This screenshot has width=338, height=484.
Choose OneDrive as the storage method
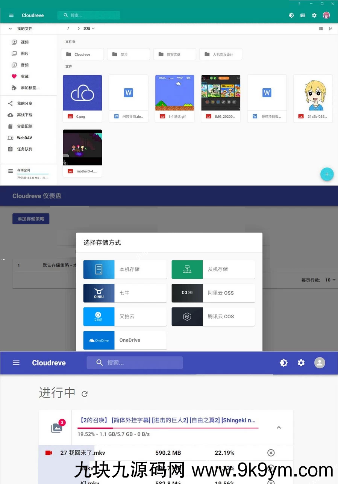pos(125,340)
